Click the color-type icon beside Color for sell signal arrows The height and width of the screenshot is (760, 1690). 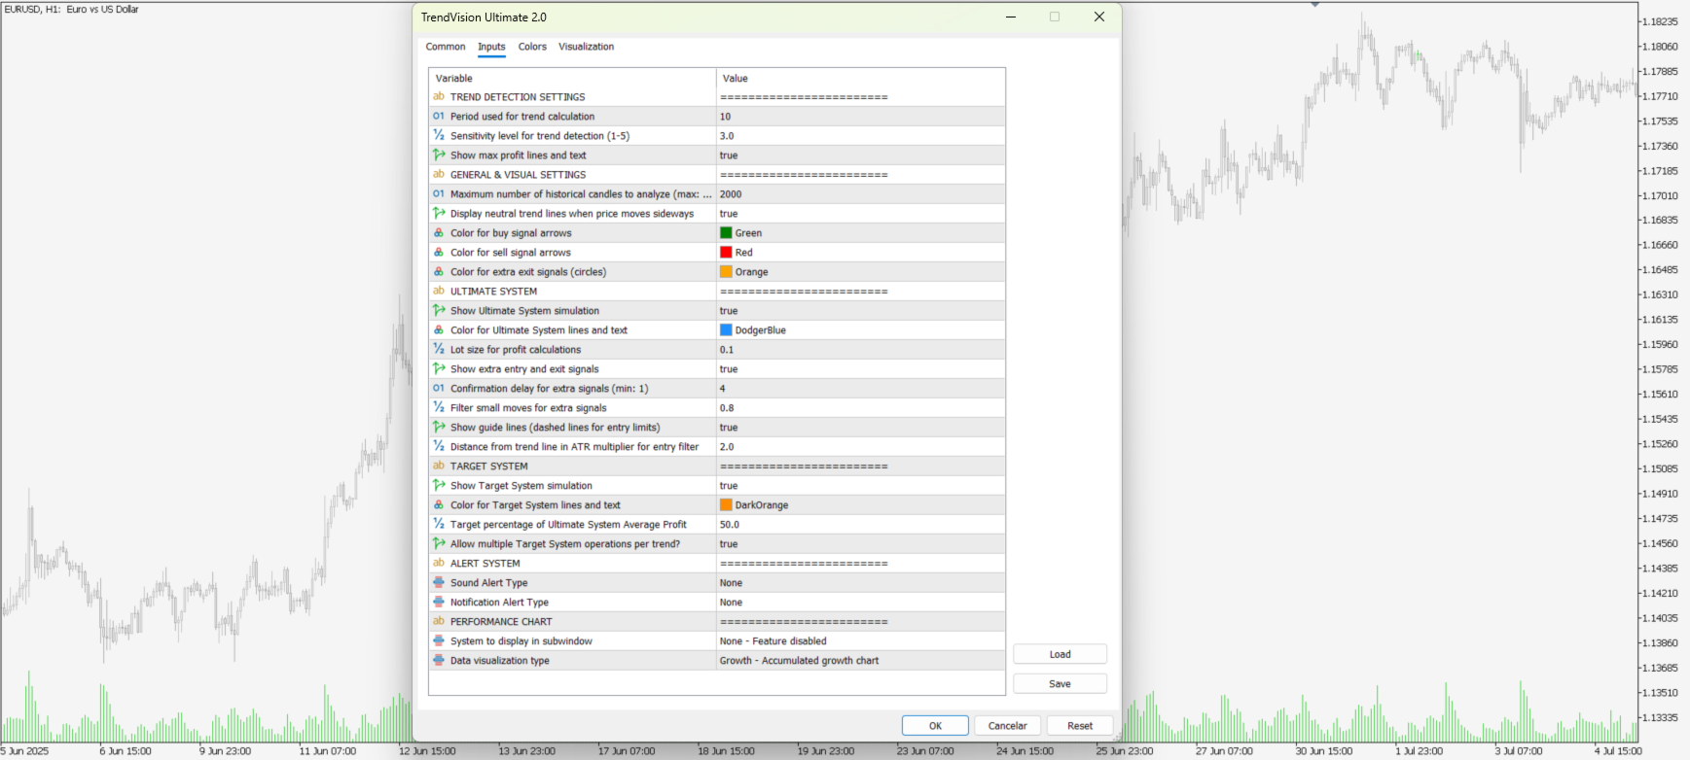439,252
